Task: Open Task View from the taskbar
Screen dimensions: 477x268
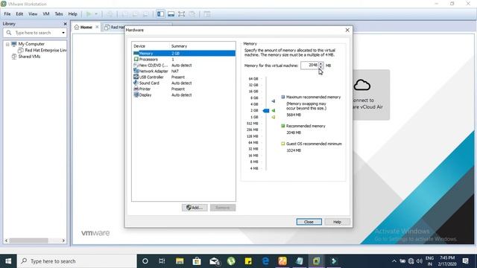Action: (162, 261)
